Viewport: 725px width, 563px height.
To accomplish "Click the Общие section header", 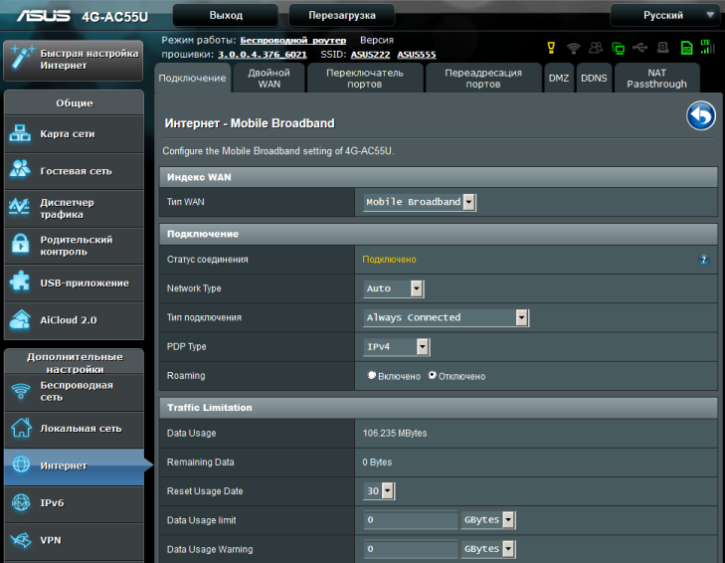I will pyautogui.click(x=74, y=102).
